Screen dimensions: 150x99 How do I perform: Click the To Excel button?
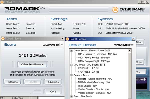pos(32,82)
